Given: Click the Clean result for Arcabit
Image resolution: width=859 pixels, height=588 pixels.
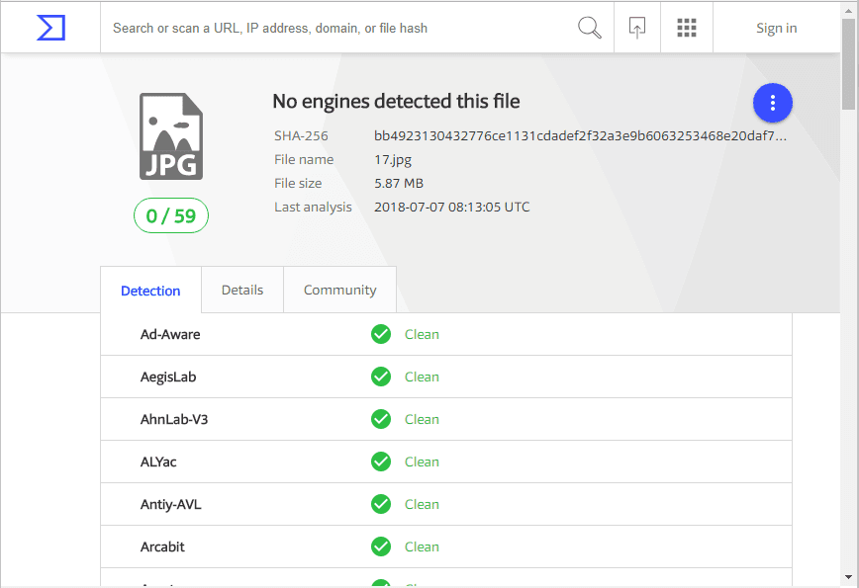Looking at the screenshot, I should [x=422, y=546].
